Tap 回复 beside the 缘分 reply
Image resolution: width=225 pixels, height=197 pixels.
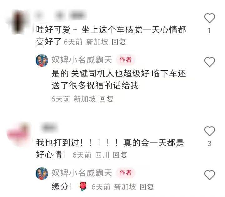147,187
